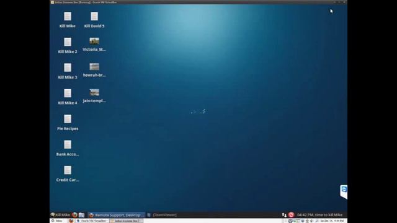Switch to Oracle VM VirtualBox host taskbar entry
The image size is (397, 223).
click(92, 221)
